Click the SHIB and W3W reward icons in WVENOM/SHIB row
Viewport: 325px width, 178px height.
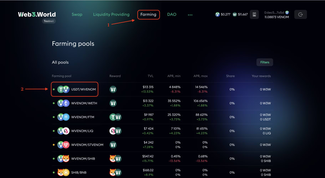(x=116, y=158)
